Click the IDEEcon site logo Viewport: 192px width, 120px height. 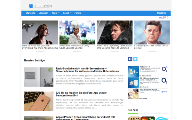tap(41, 6)
